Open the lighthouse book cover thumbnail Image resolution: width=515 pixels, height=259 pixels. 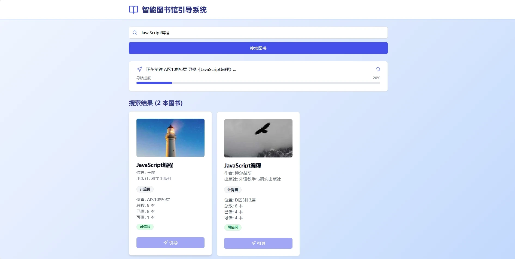[x=170, y=138]
